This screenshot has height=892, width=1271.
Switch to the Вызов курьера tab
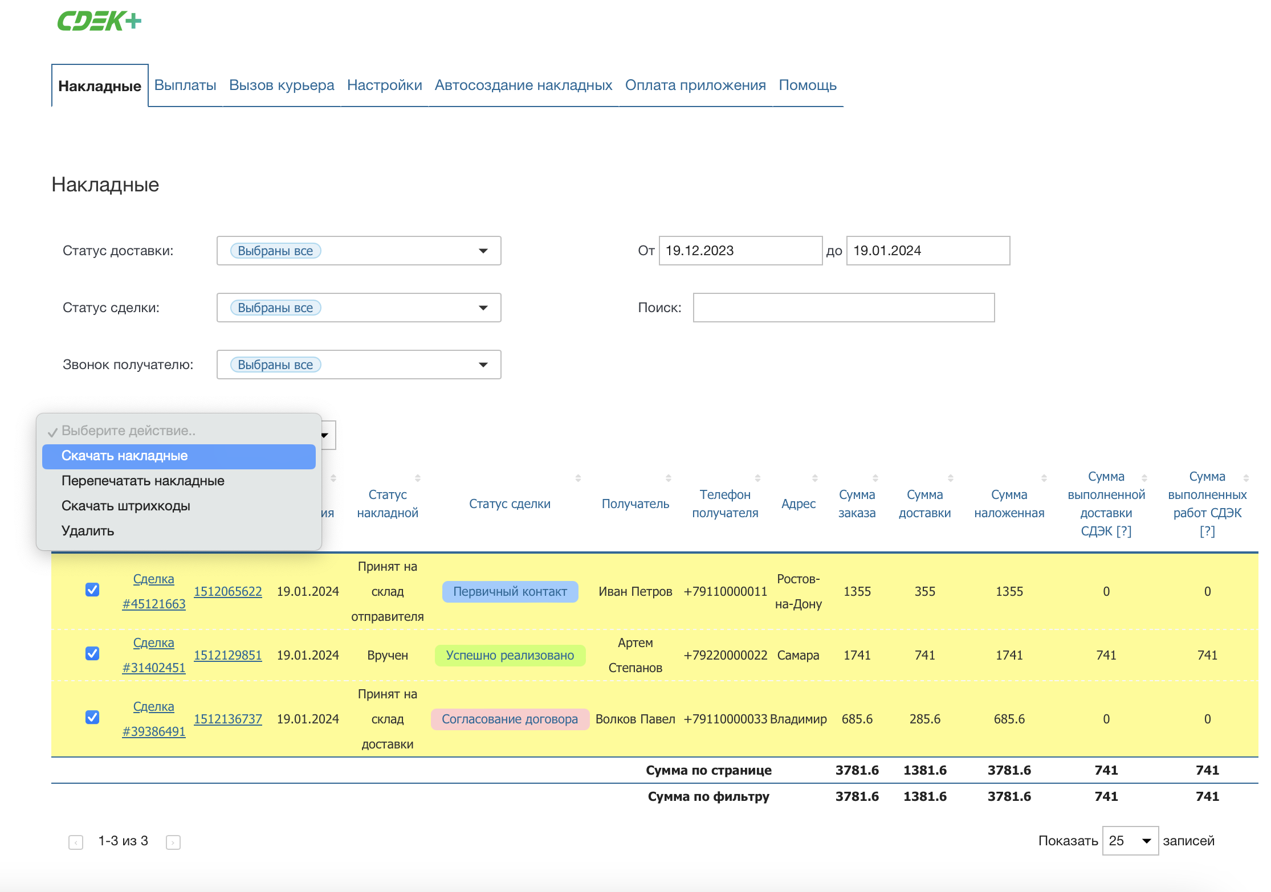(x=282, y=85)
